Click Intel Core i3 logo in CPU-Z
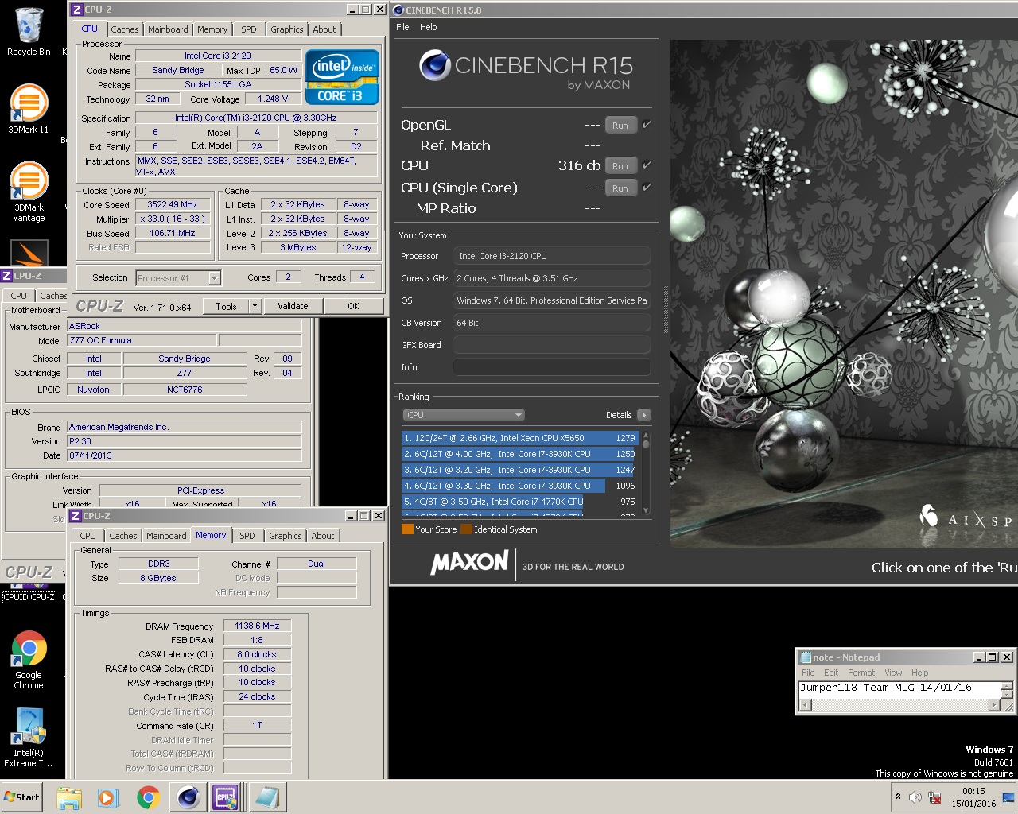This screenshot has height=814, width=1018. coord(342,77)
